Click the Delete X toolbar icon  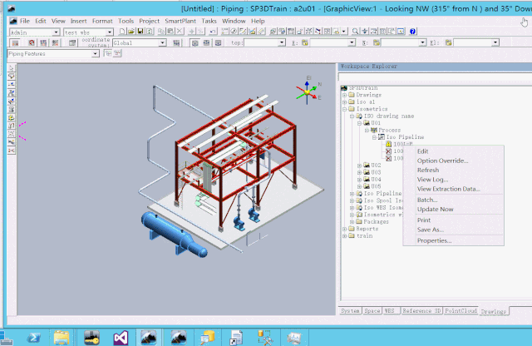[x=180, y=32]
